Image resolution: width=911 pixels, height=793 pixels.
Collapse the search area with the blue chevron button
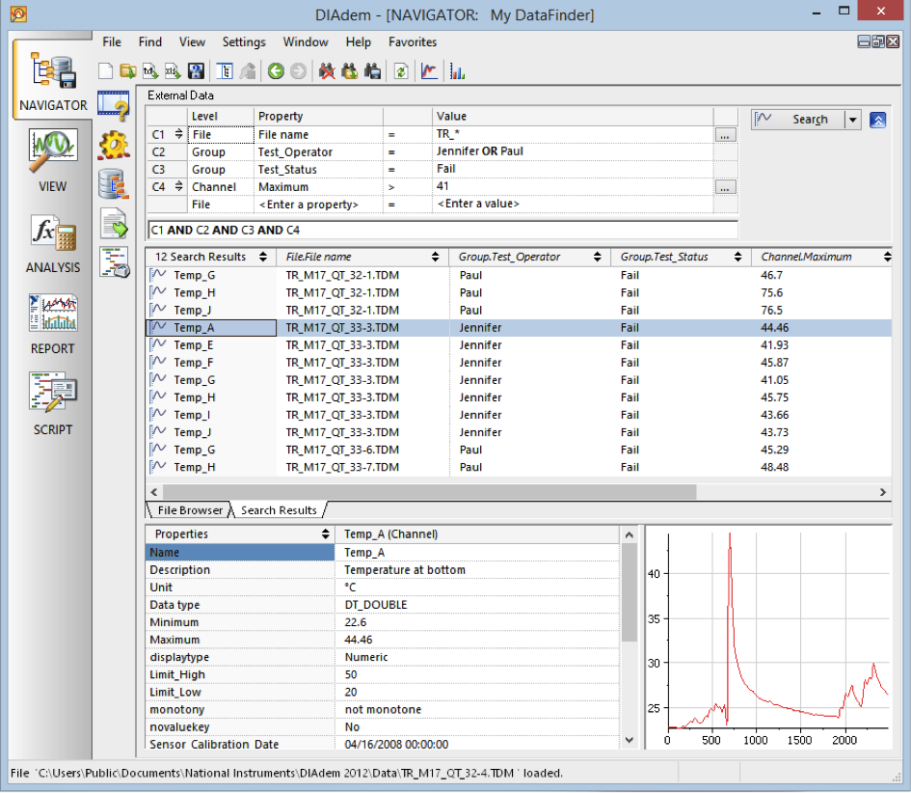tap(877, 120)
